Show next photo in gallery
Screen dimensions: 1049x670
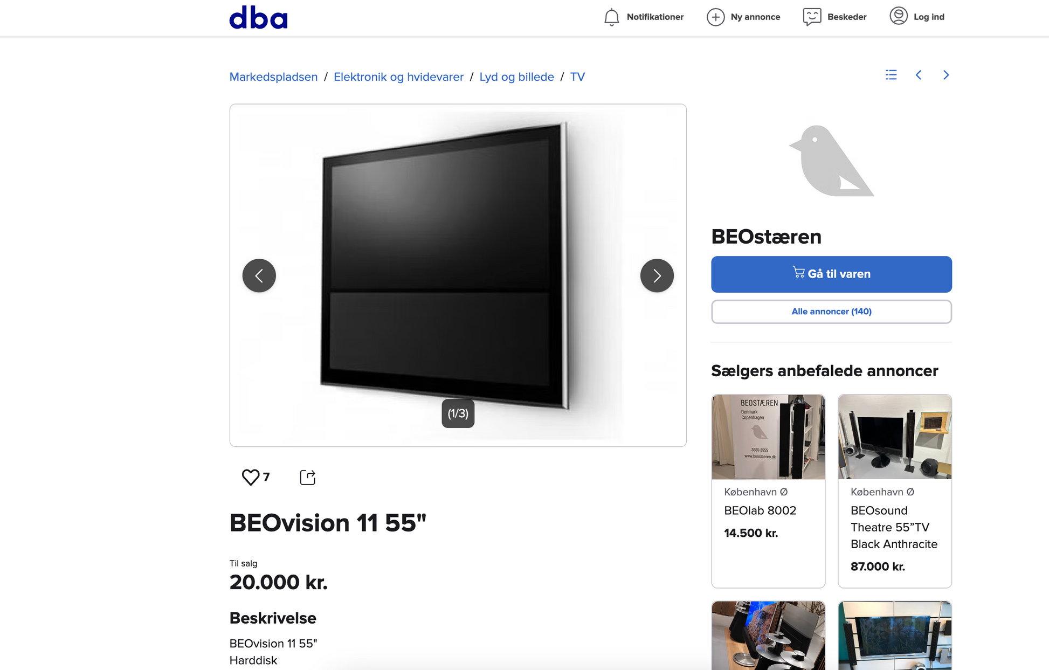coord(657,275)
